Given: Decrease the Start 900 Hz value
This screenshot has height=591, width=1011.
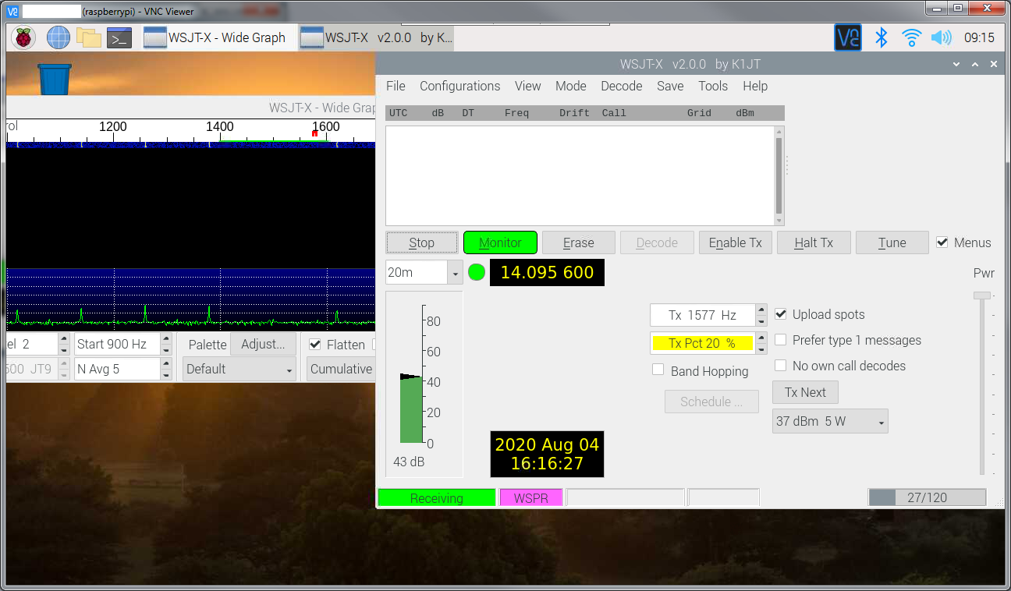Looking at the screenshot, I should point(165,350).
